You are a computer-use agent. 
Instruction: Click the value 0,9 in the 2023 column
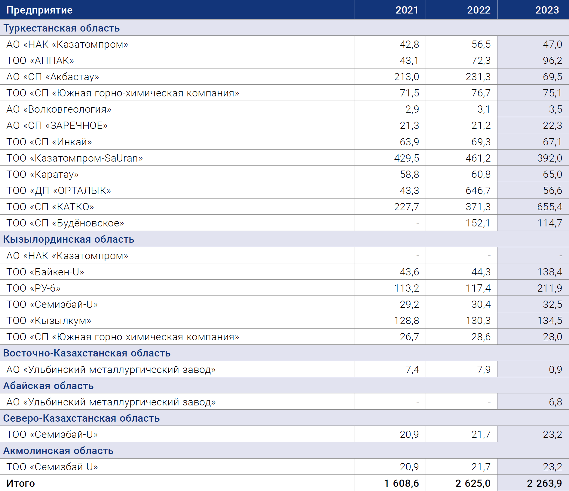[555, 369]
